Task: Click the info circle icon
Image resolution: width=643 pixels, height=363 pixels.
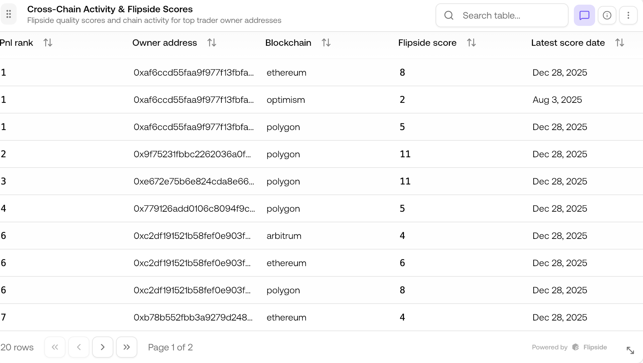Action: pyautogui.click(x=607, y=15)
